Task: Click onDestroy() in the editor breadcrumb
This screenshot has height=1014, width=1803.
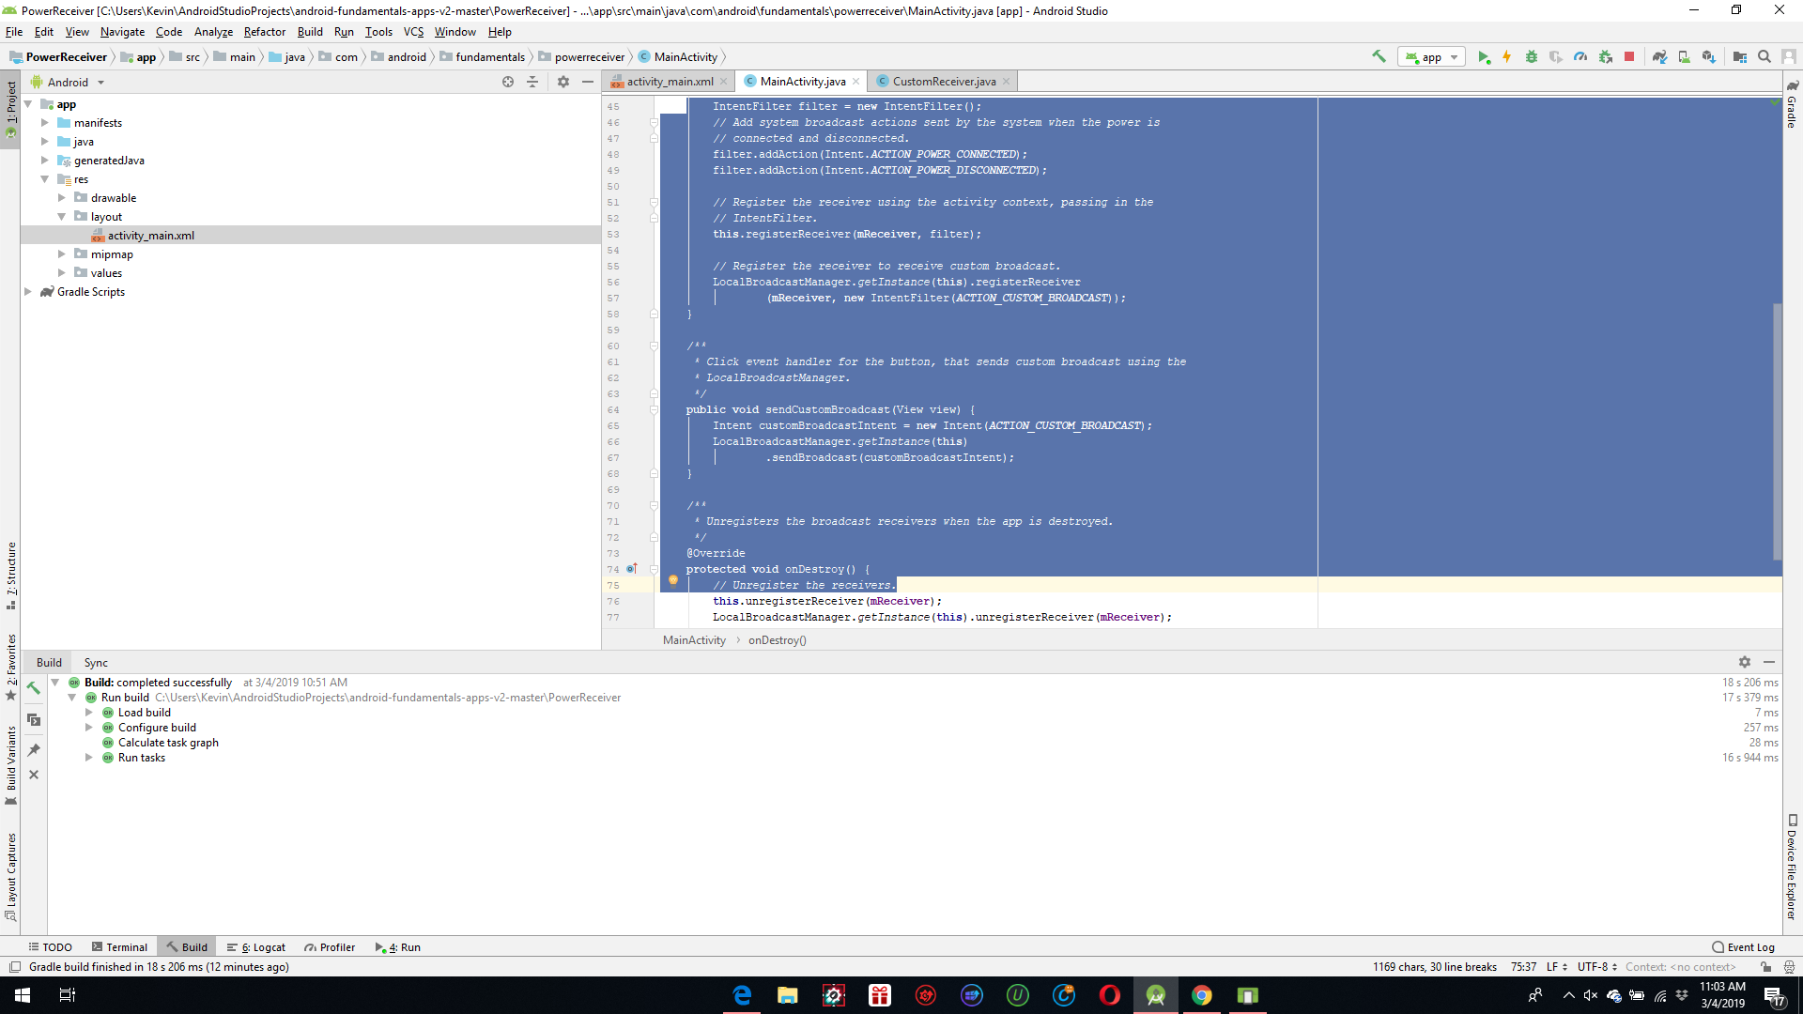Action: point(777,640)
